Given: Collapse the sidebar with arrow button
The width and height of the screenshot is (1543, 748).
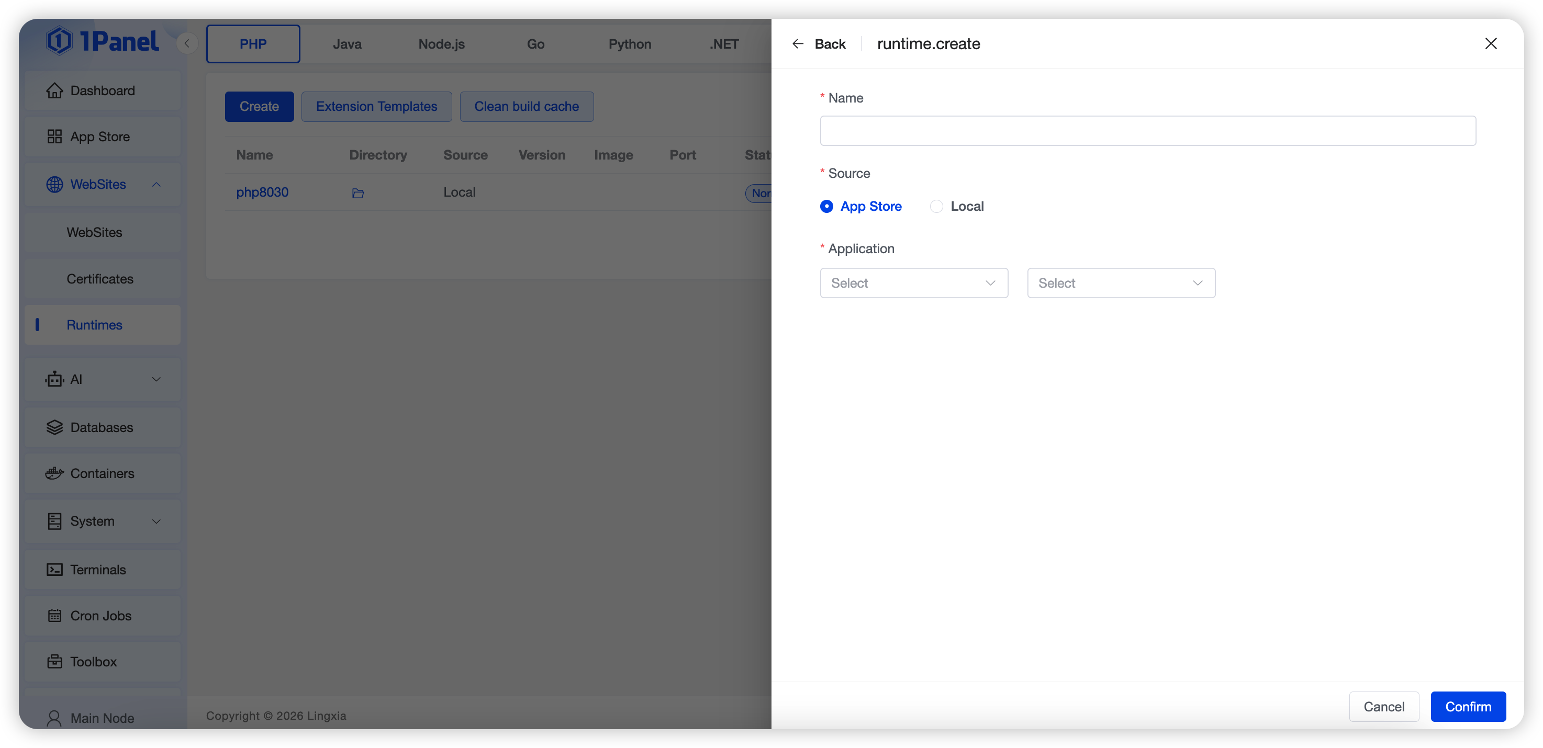Looking at the screenshot, I should tap(187, 44).
